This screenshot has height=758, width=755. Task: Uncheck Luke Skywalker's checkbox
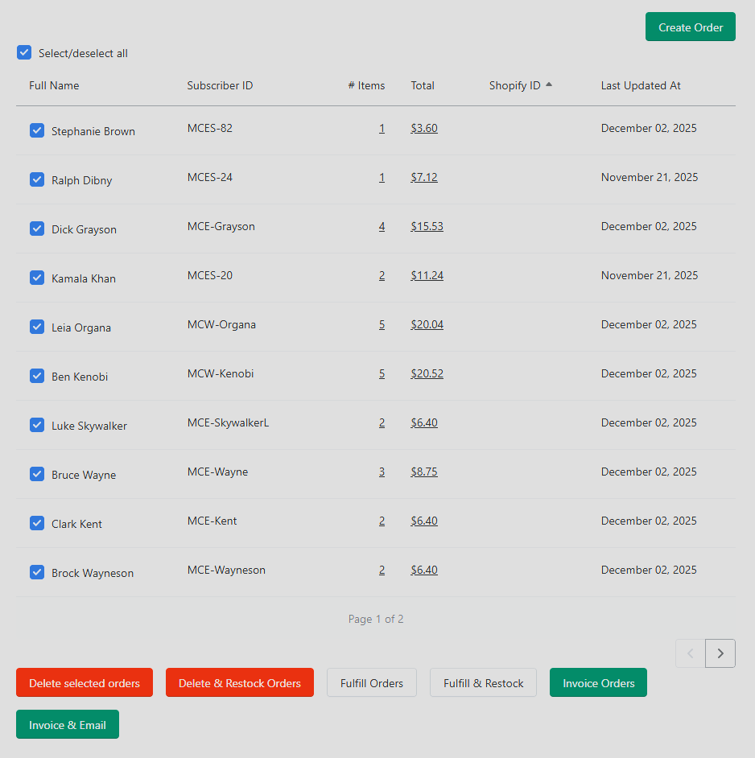(37, 425)
